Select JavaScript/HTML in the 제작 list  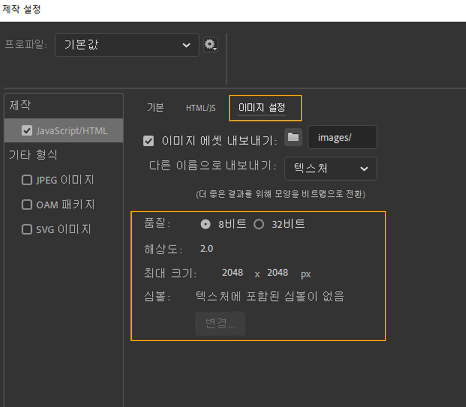point(72,131)
